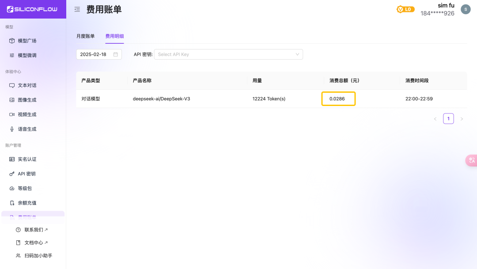477x269 pixels.
Task: Collapse sidebar with hamburger icon
Action: (x=77, y=9)
